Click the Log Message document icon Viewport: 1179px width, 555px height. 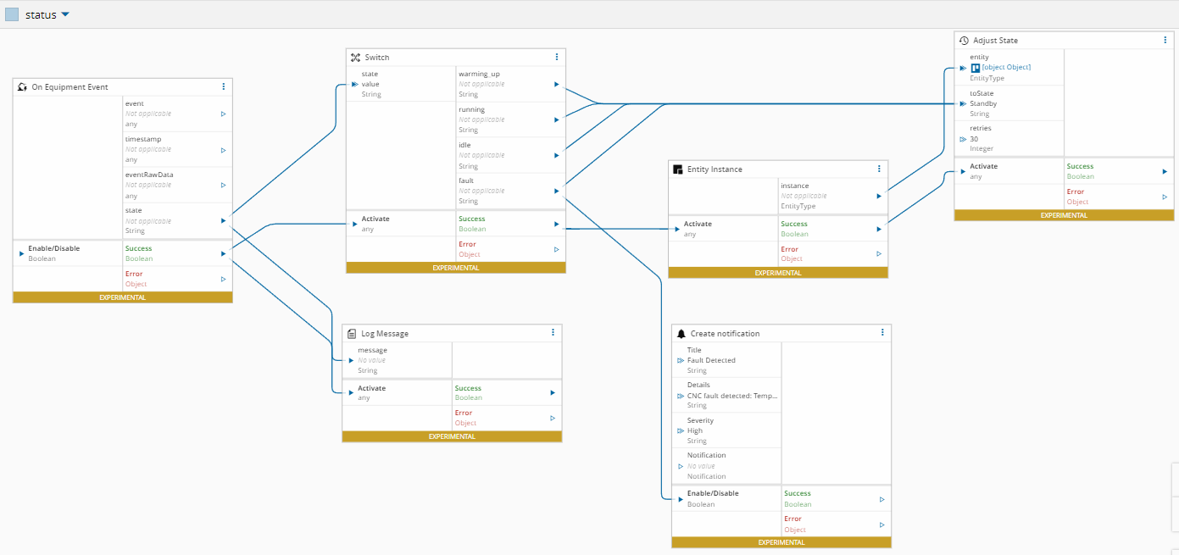350,332
